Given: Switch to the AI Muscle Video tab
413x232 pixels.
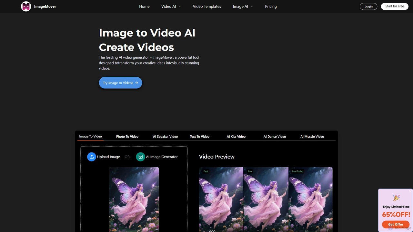Looking at the screenshot, I should [x=312, y=137].
